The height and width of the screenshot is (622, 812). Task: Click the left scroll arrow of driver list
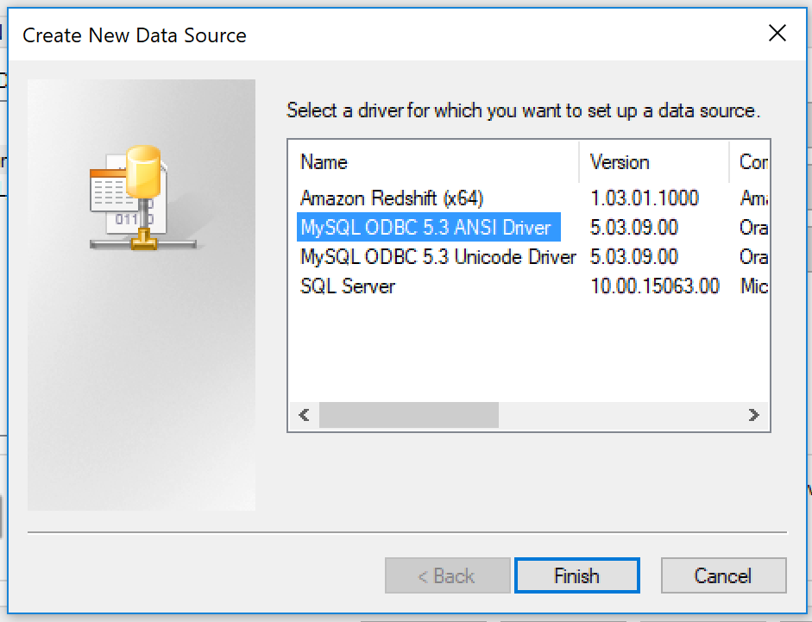tap(304, 415)
